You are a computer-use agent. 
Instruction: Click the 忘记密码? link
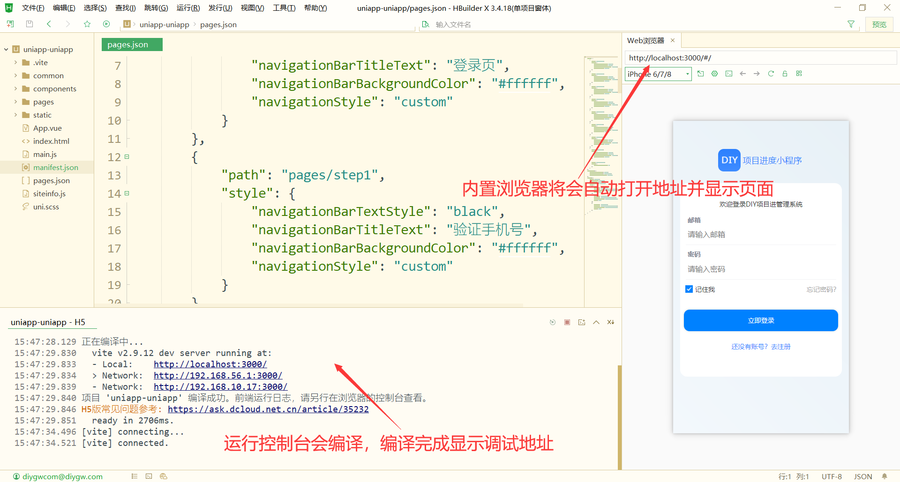click(821, 289)
